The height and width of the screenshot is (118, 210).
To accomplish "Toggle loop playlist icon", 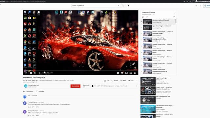I will pos(143,17).
